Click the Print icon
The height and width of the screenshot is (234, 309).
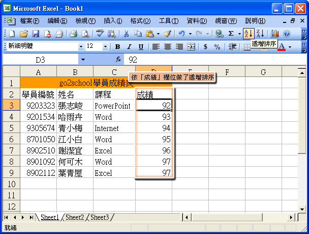pyautogui.click(x=73, y=34)
